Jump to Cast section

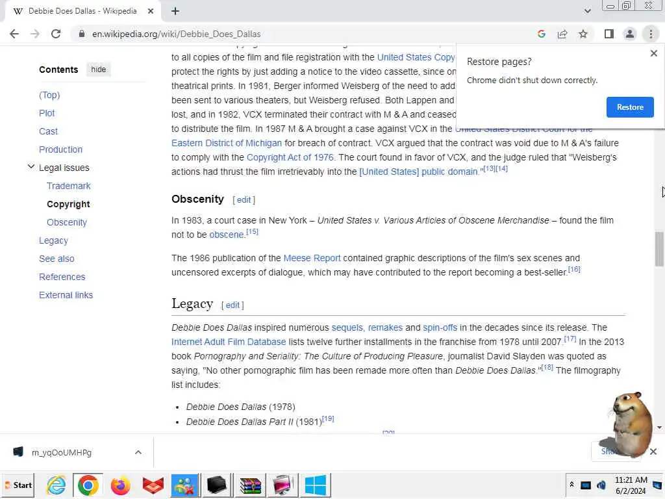click(48, 131)
